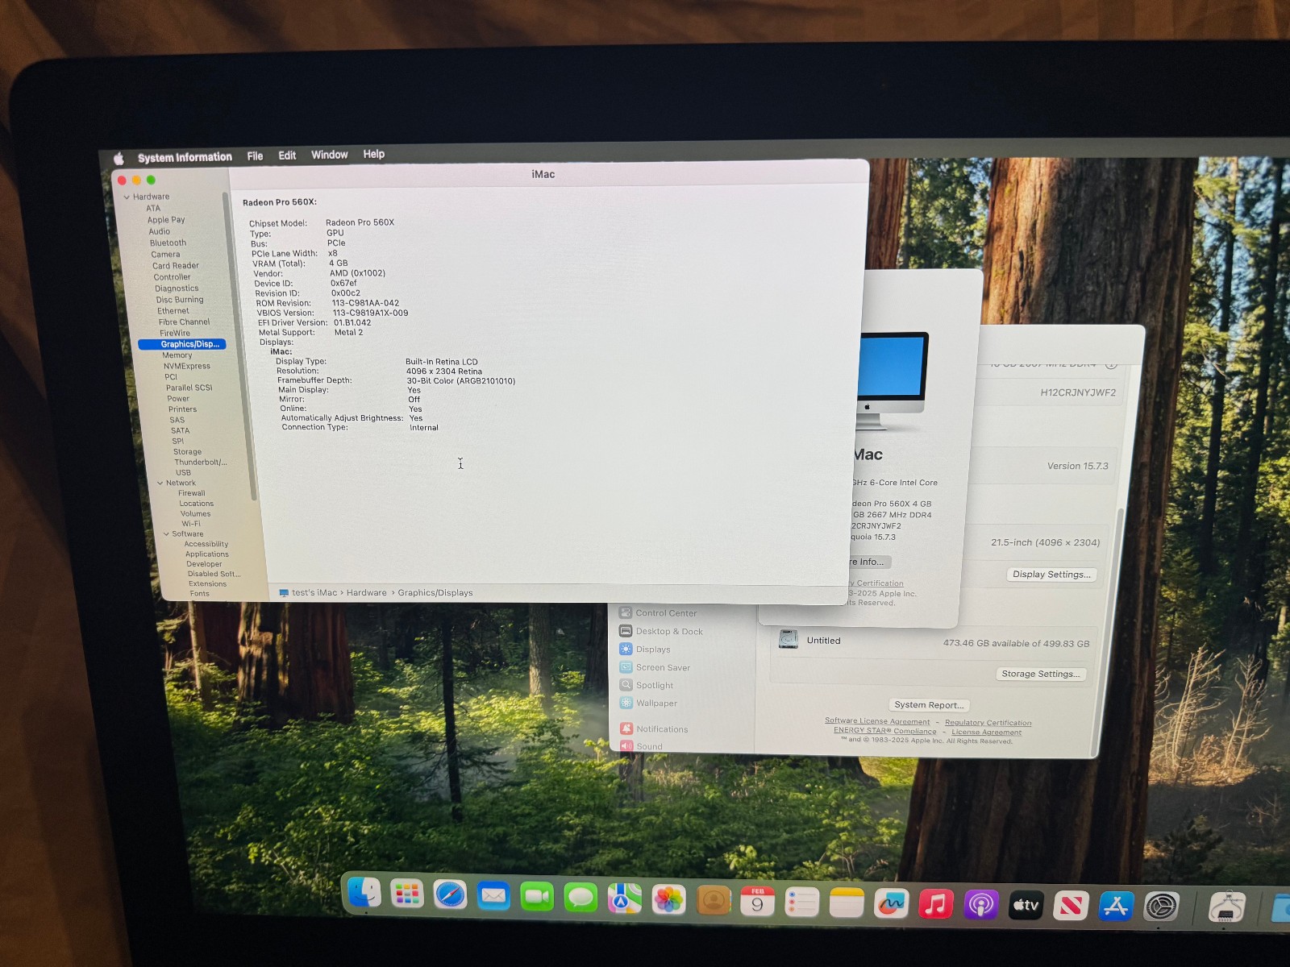Click the System Settings gear in the Dock
Screen dimensions: 1290x967
point(1162,907)
